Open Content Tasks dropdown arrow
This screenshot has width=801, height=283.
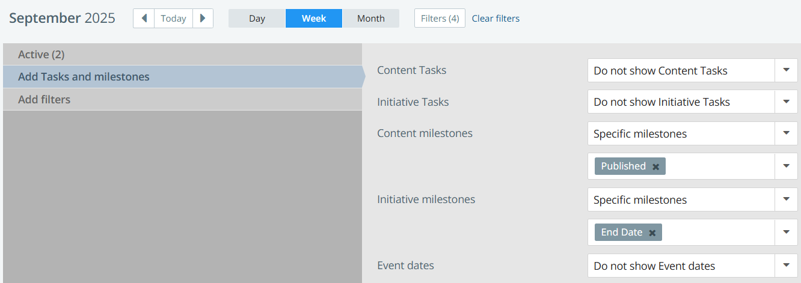pos(786,70)
